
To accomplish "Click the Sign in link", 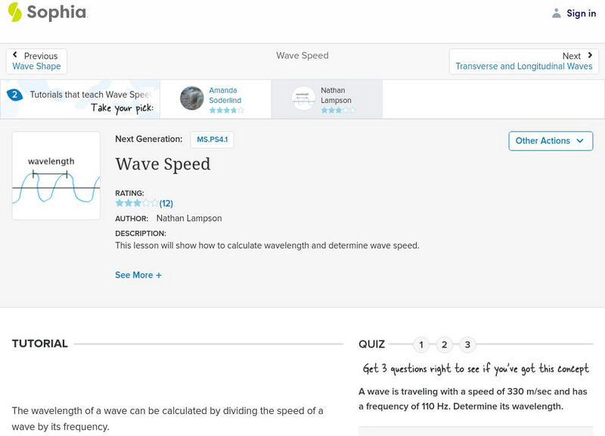I will click(581, 13).
